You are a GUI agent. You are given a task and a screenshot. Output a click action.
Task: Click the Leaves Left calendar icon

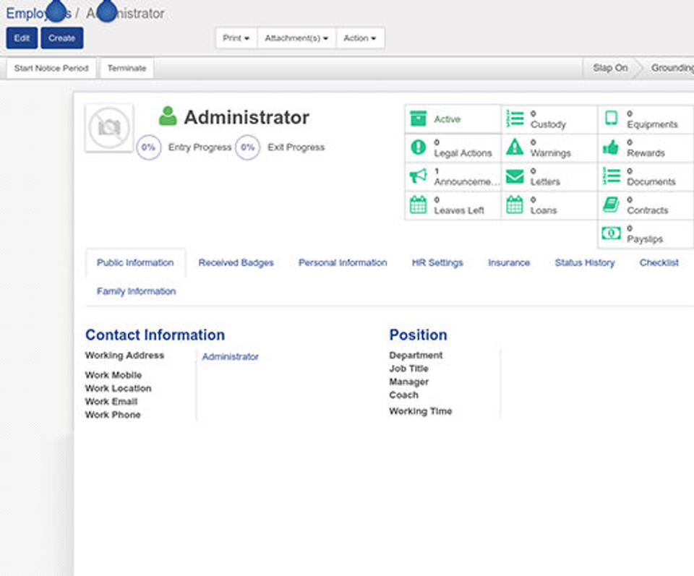[x=419, y=205]
